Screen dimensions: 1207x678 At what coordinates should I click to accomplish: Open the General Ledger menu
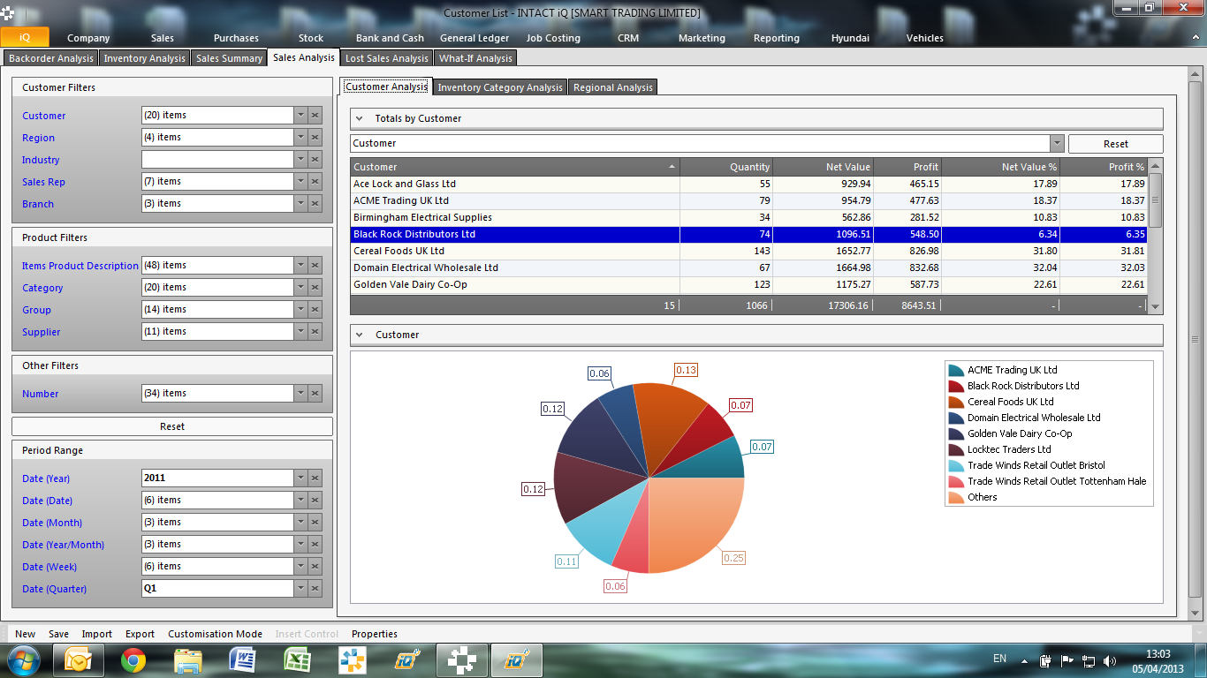click(474, 38)
